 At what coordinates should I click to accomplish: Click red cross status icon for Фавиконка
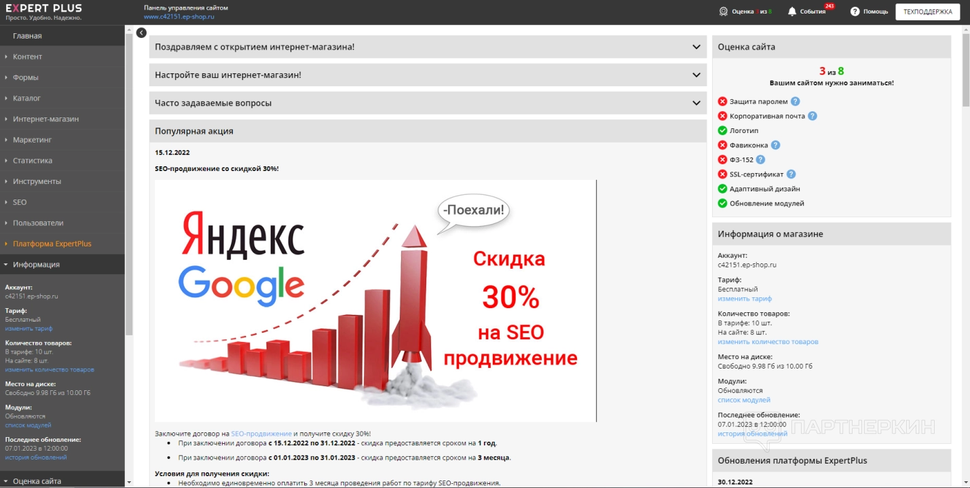(722, 145)
